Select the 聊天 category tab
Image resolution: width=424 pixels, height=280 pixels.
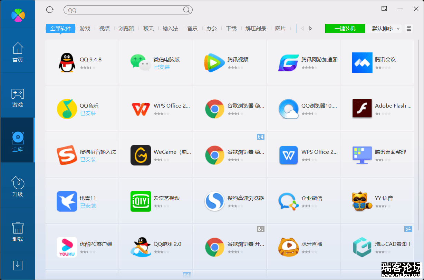point(148,28)
